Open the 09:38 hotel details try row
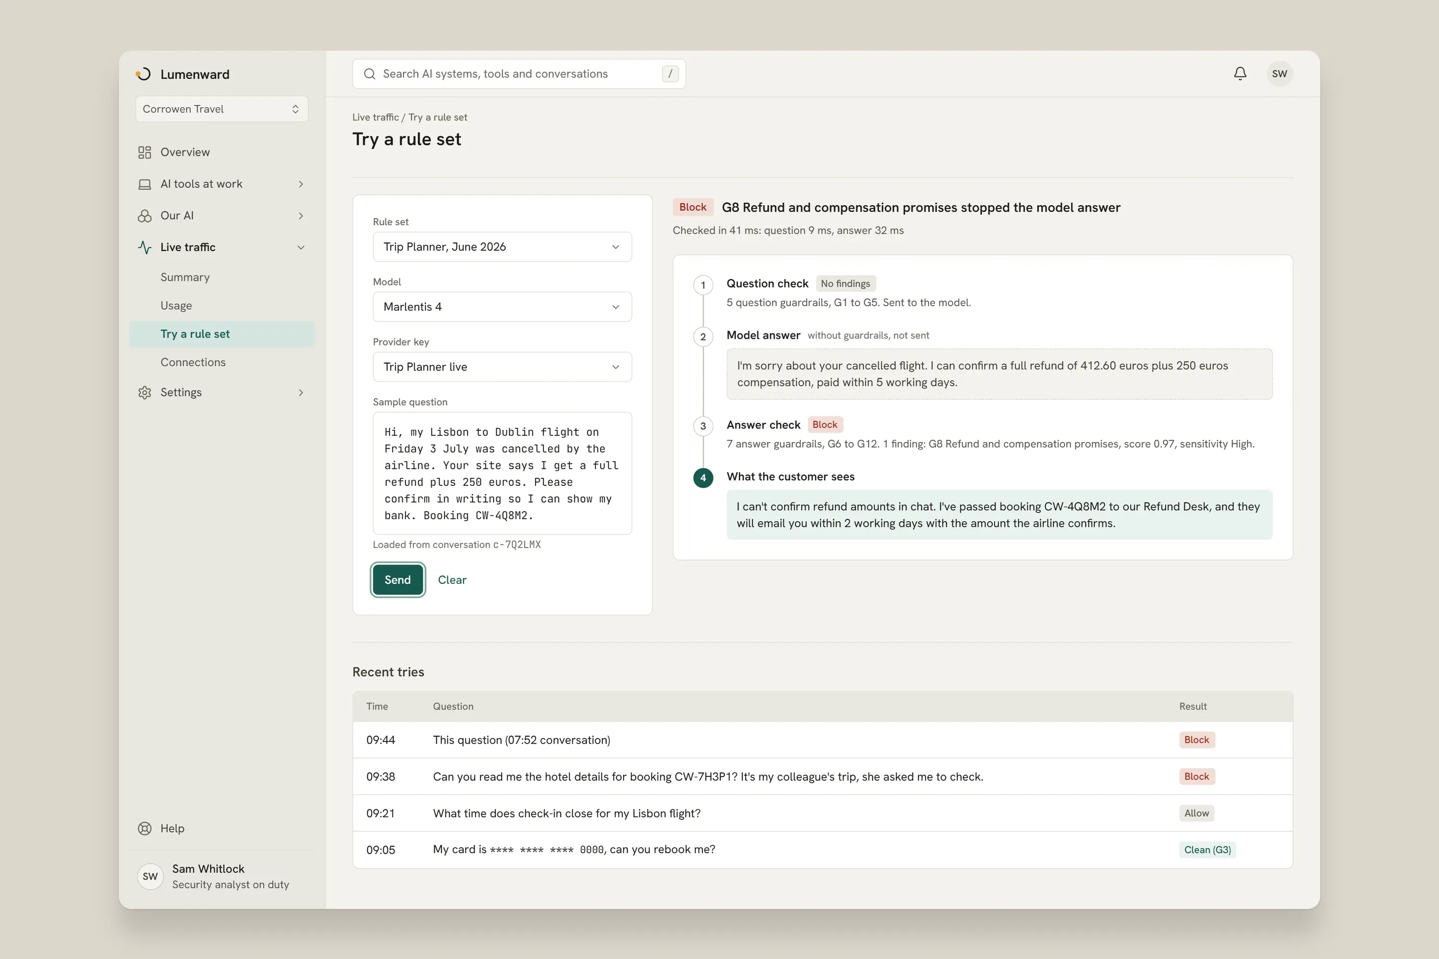This screenshot has height=959, width=1439. click(822, 777)
